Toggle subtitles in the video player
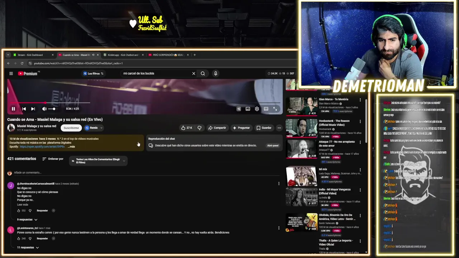 (x=248, y=109)
